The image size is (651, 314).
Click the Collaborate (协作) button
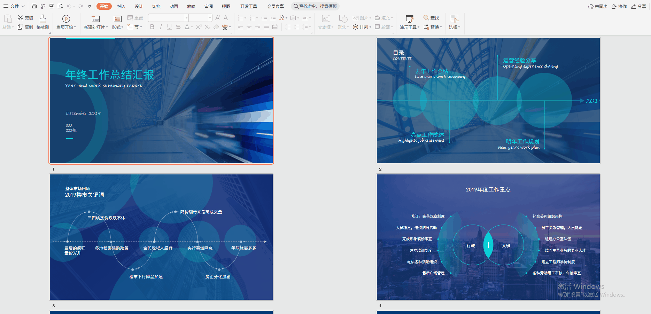619,6
